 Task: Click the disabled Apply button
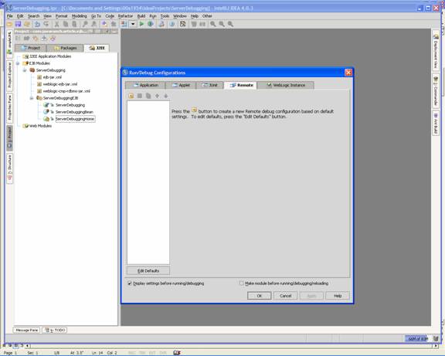[x=311, y=296]
